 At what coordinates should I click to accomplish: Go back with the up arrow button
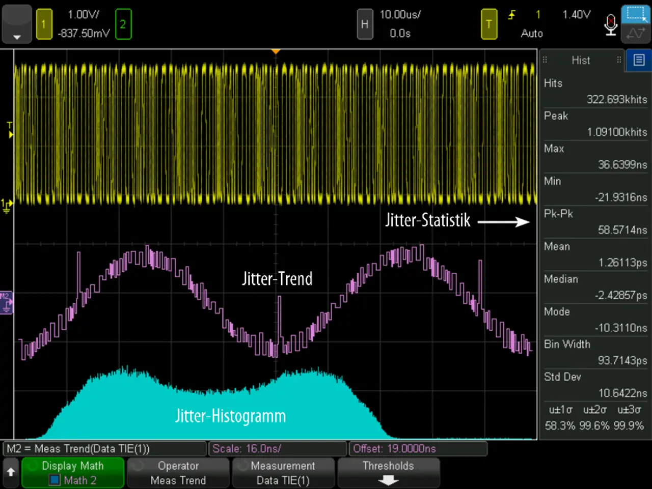tap(11, 472)
